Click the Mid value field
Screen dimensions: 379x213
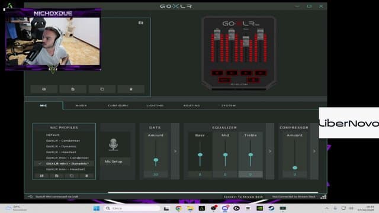(225, 174)
